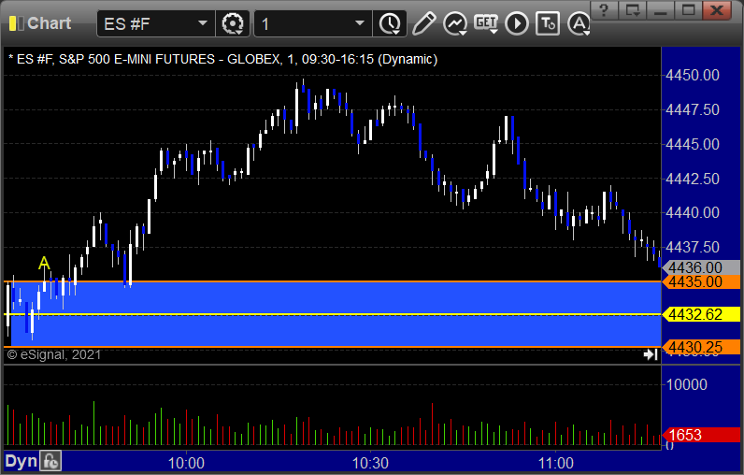Click the 4450.00 price axis label

click(x=693, y=75)
